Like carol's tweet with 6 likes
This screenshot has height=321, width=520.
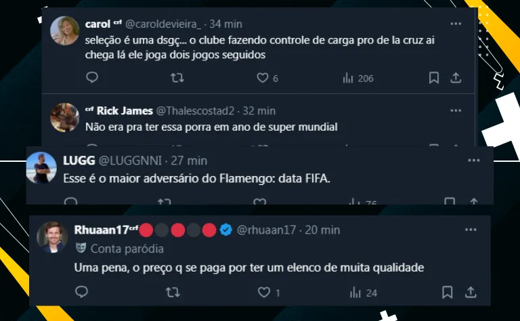pyautogui.click(x=267, y=78)
